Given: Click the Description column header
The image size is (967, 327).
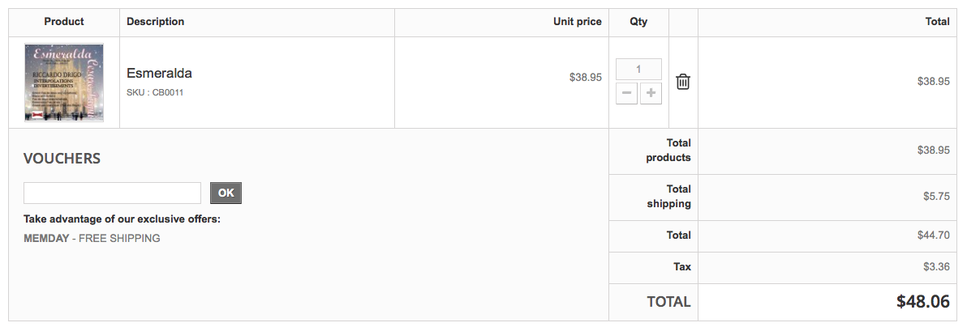Looking at the screenshot, I should (156, 22).
